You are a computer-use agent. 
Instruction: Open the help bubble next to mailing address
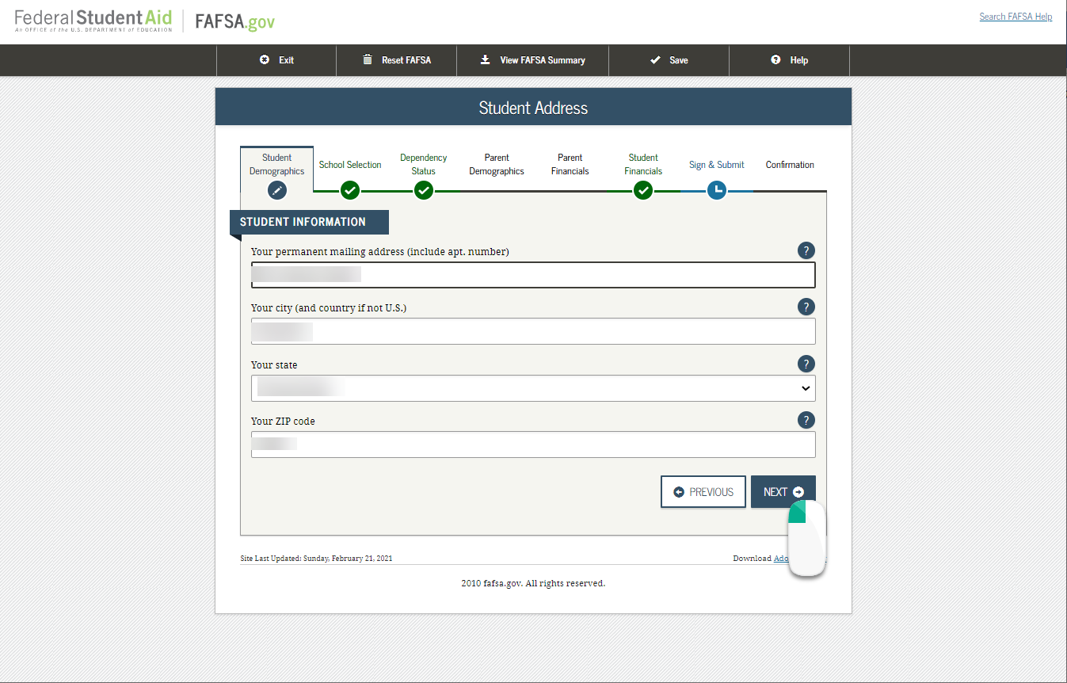coord(806,250)
